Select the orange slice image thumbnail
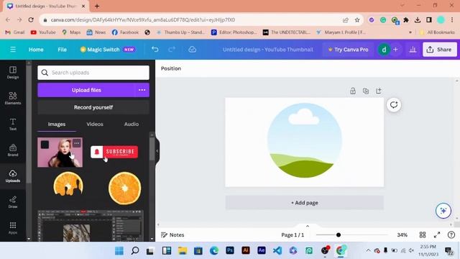460x259 pixels. [x=124, y=188]
